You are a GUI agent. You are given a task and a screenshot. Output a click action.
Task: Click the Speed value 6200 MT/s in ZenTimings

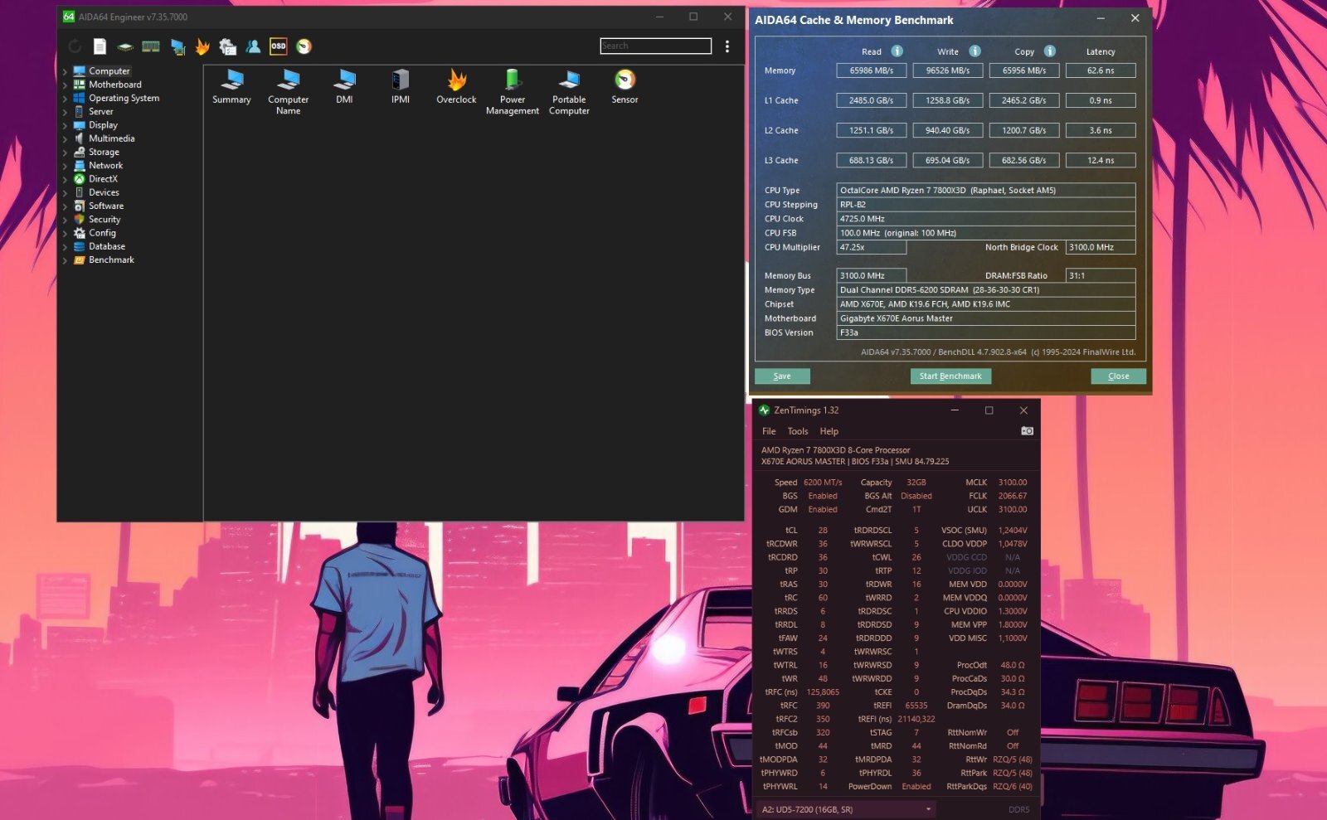click(x=823, y=483)
